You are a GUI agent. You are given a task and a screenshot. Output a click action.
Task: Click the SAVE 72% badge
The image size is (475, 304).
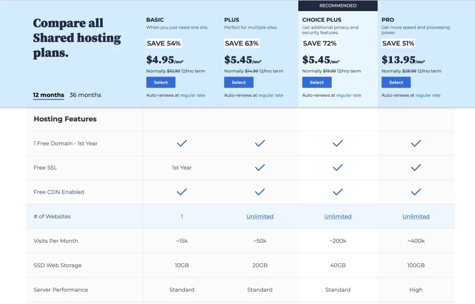320,43
